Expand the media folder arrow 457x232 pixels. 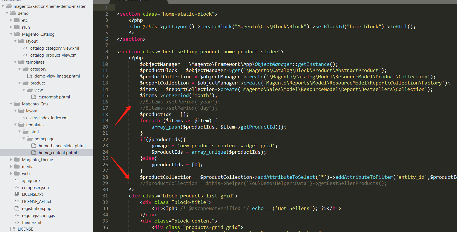point(11,166)
